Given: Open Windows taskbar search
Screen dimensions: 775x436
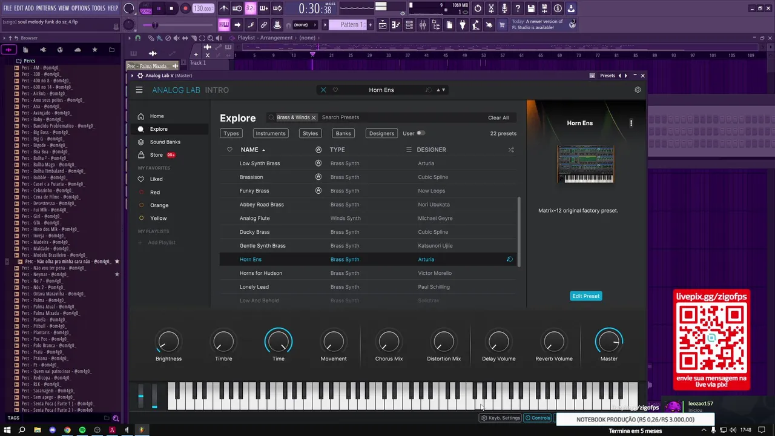Looking at the screenshot, I should pyautogui.click(x=22, y=430).
